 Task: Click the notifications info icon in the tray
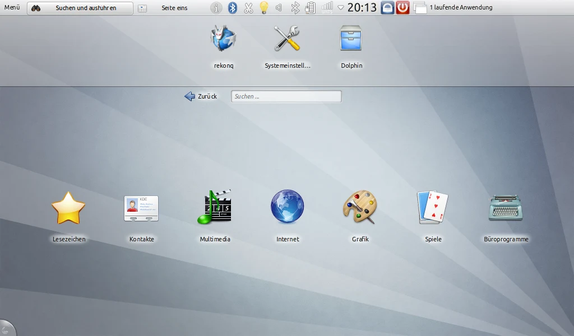(216, 8)
